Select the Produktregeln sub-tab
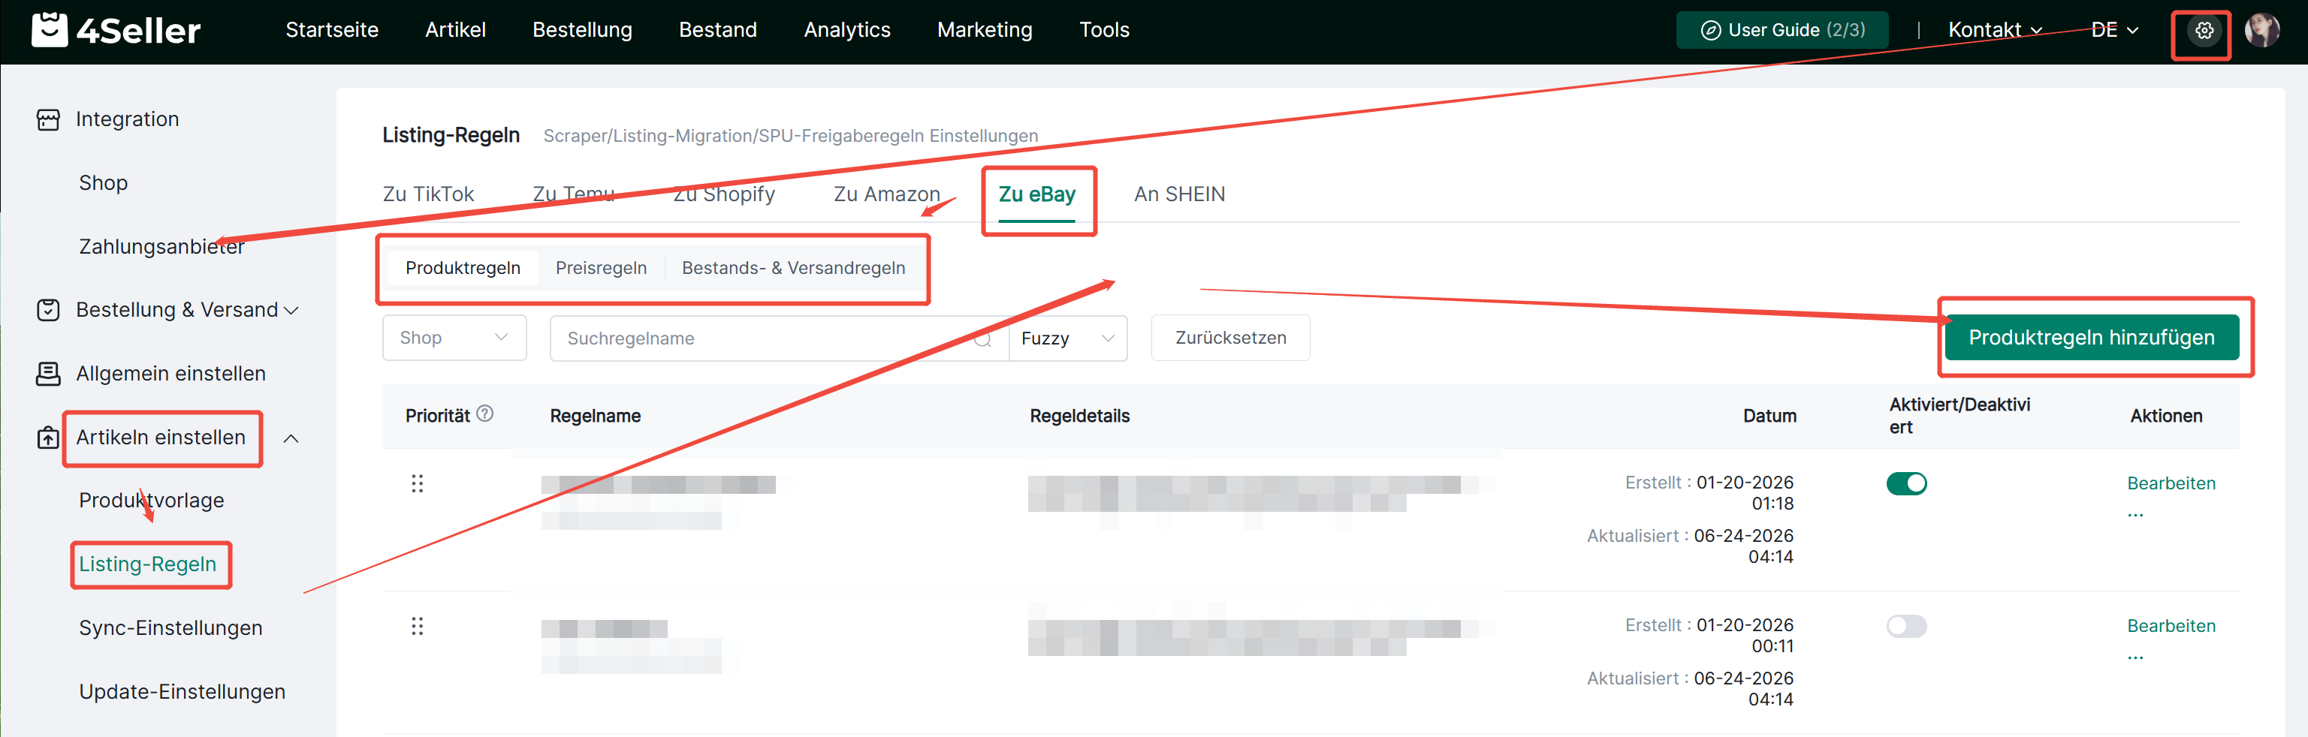2308x737 pixels. [x=463, y=268]
